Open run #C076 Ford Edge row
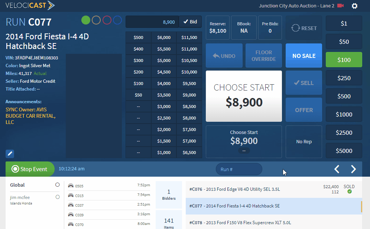 pos(274,189)
